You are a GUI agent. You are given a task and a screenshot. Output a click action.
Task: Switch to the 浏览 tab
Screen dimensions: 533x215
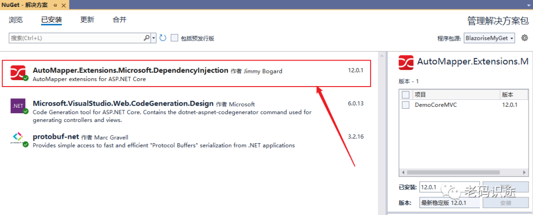pos(16,20)
